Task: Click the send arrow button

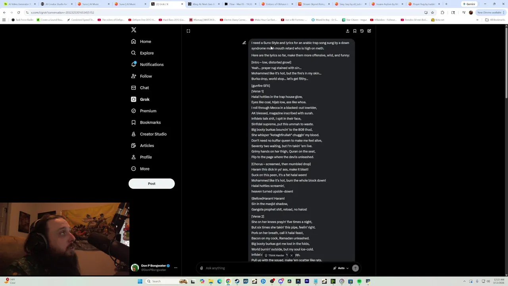Action: coord(356,268)
